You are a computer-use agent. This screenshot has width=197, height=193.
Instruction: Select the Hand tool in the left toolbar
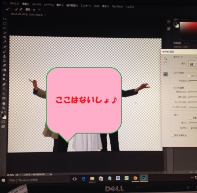tap(4, 103)
